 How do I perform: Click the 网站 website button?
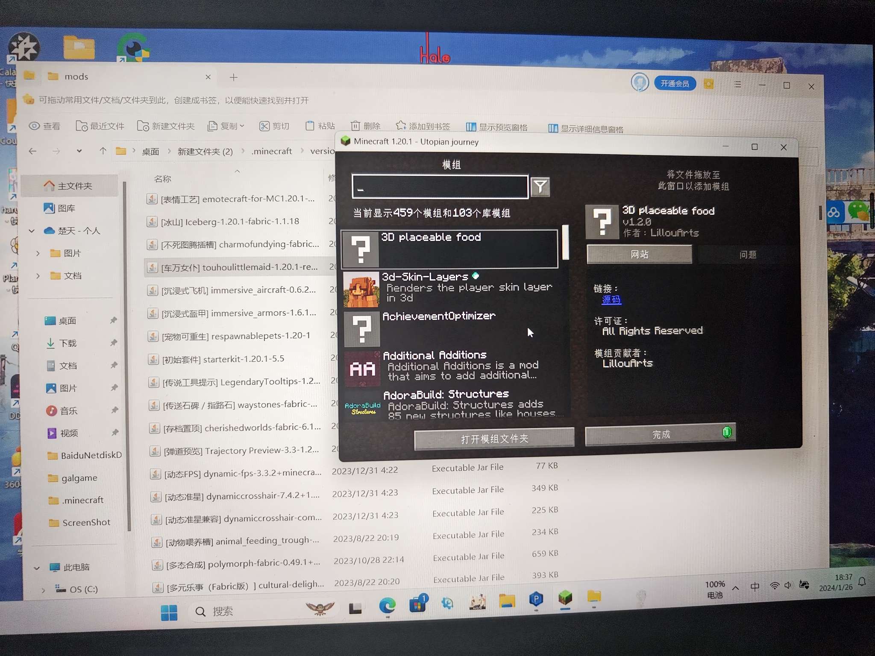point(639,254)
